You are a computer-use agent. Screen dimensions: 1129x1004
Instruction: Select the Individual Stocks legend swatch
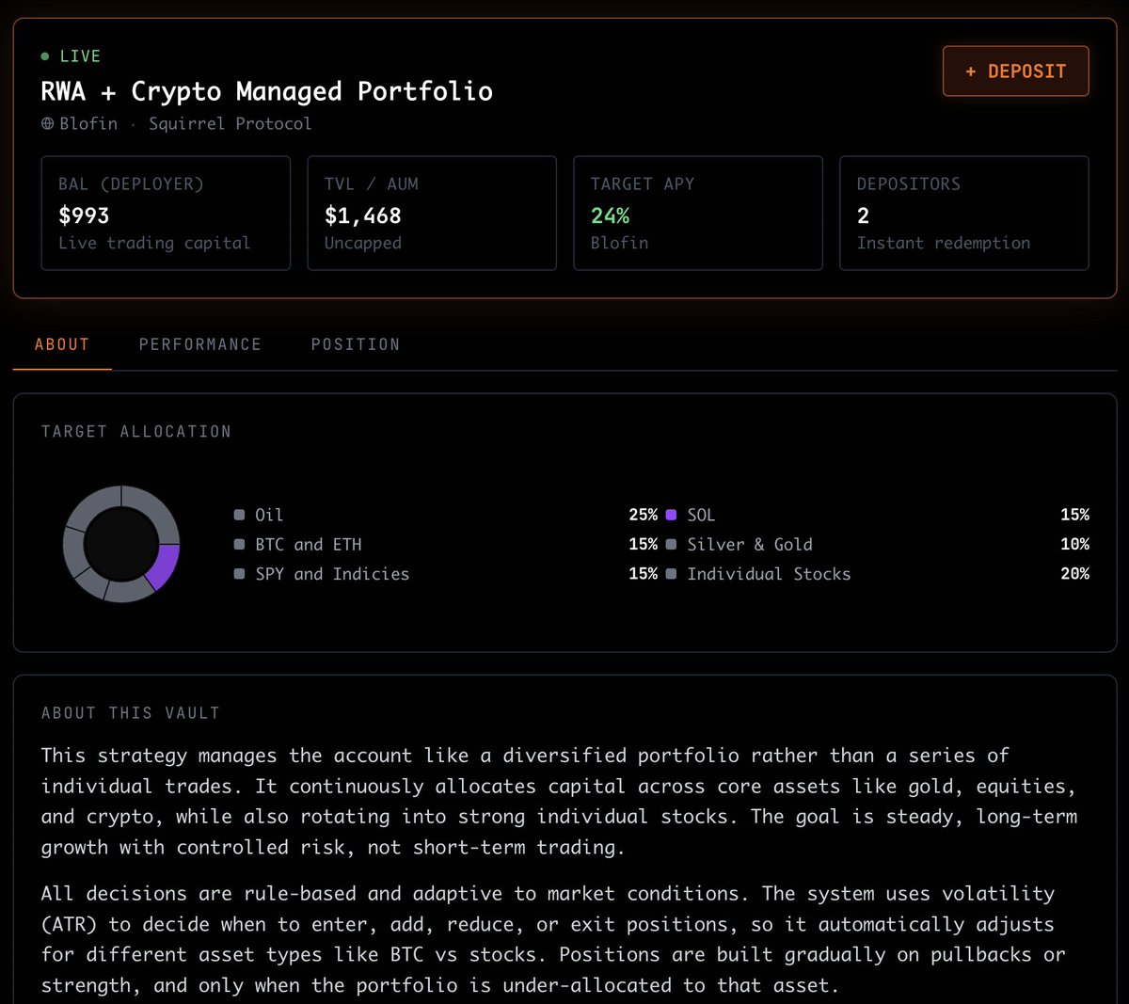tap(671, 574)
